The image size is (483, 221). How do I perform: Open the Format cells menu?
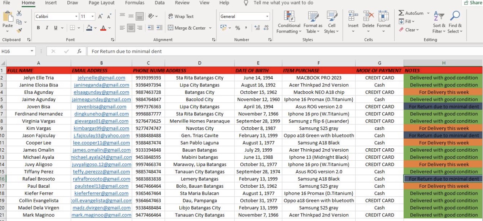pos(384,22)
